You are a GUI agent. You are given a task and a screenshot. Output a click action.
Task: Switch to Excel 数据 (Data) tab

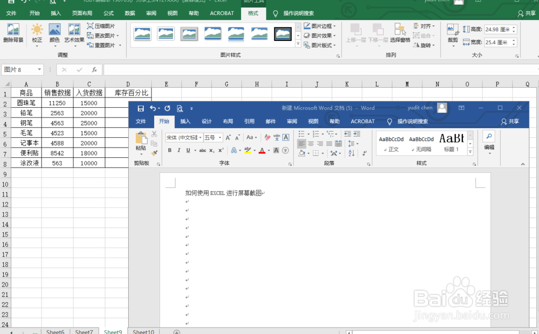[x=130, y=13]
